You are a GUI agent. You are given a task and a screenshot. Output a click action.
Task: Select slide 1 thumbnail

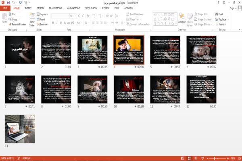20,50
